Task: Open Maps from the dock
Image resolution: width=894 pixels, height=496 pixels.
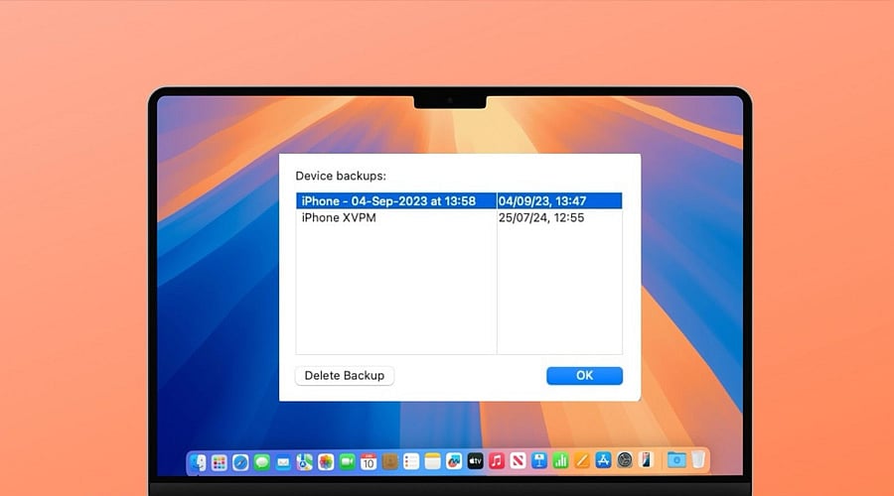Action: tap(305, 462)
